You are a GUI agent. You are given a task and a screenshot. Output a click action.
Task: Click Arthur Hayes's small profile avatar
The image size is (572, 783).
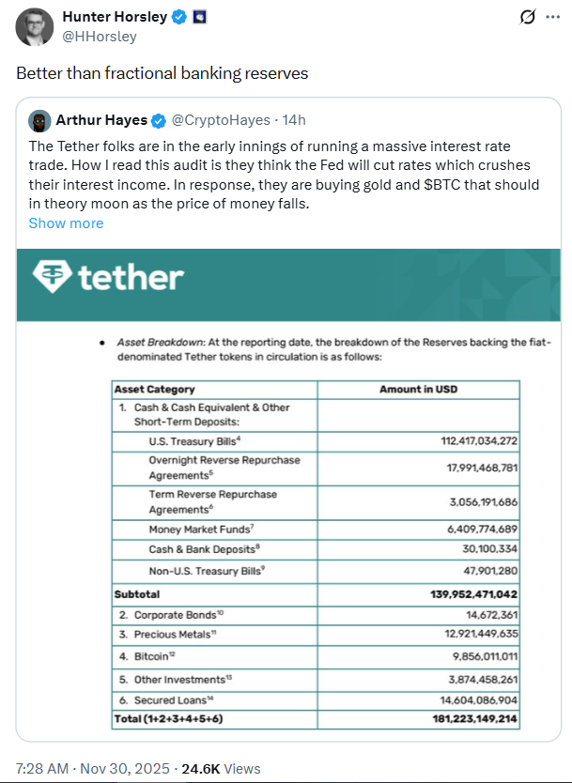point(39,120)
